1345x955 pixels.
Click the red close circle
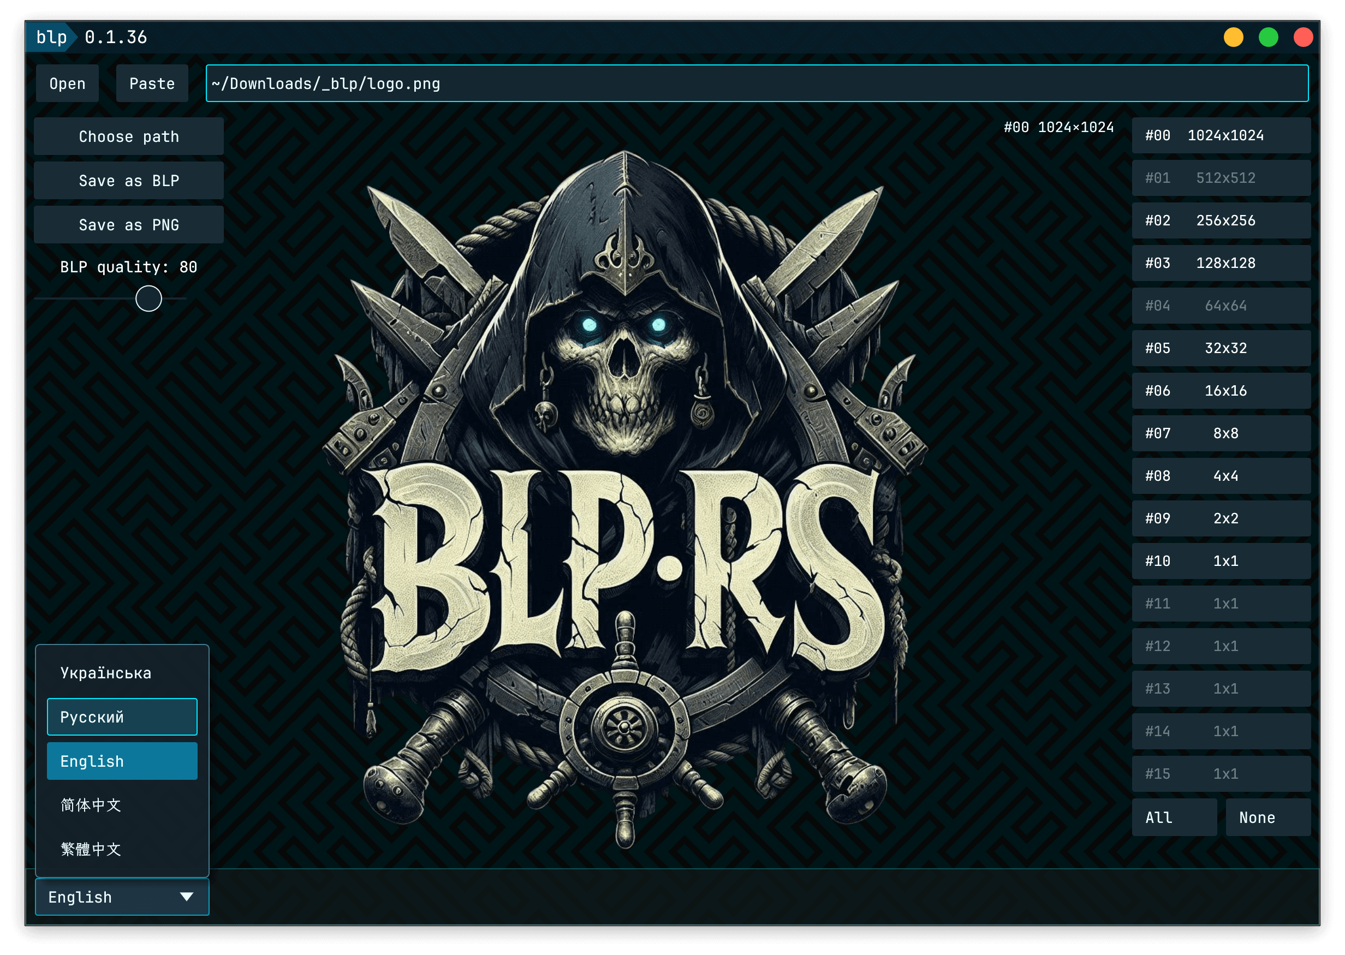tap(1304, 37)
